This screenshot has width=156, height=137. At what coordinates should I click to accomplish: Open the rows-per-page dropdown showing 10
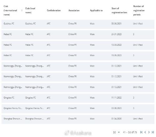click(116, 132)
